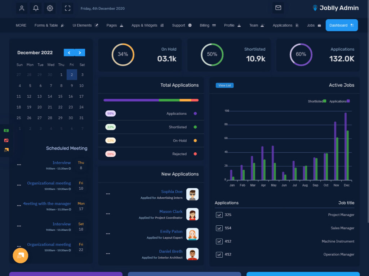Select December 15 on calendar
Image resolution: width=369 pixels, height=276 pixels.
60,96
